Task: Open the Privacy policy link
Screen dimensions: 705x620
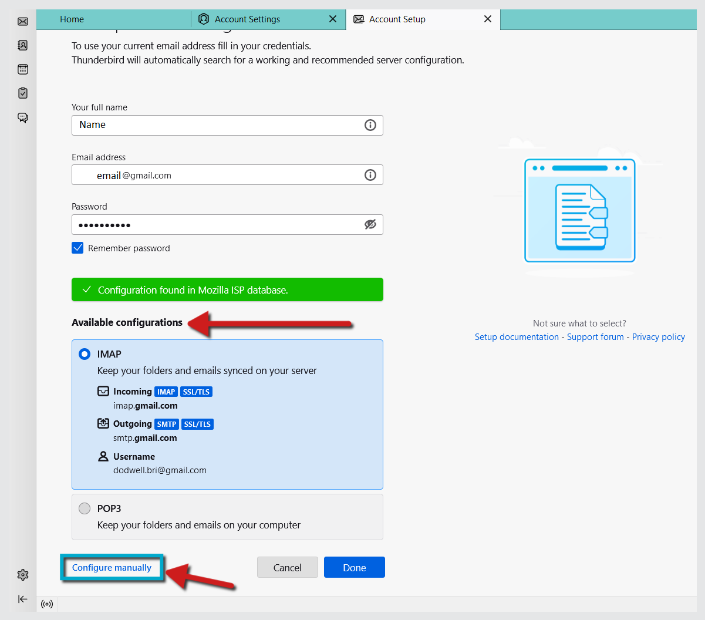Action: tap(659, 337)
